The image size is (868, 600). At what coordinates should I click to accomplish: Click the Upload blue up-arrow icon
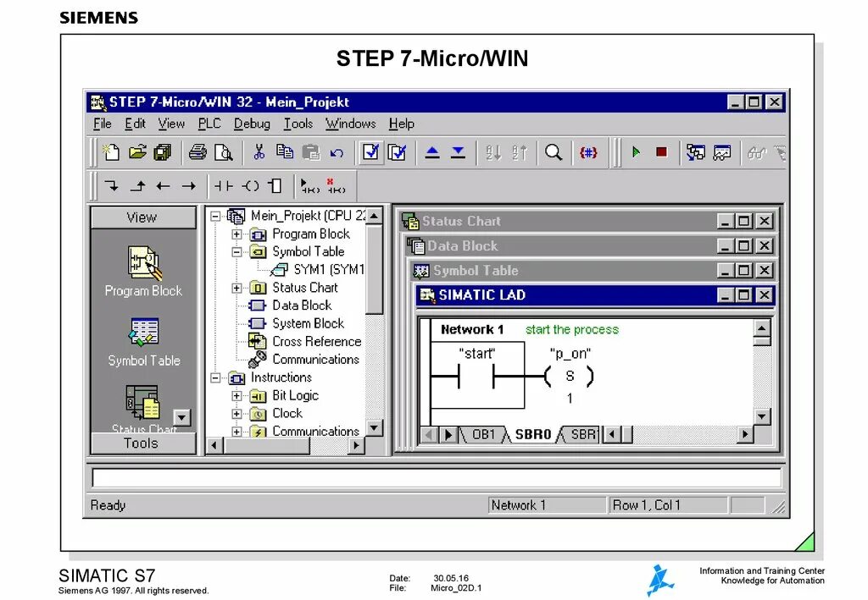(x=432, y=152)
